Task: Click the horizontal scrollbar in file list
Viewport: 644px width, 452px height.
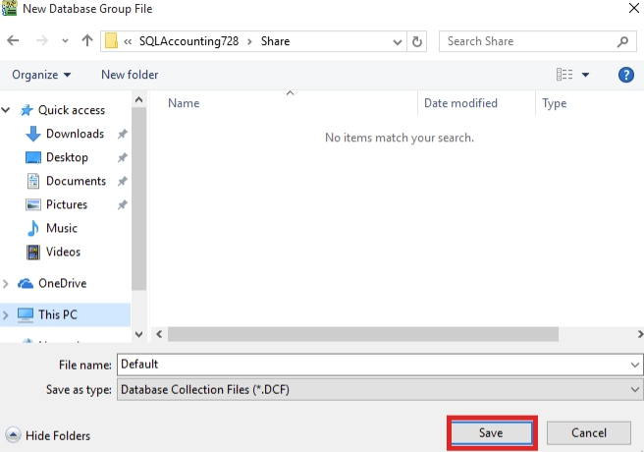Action: (393, 334)
